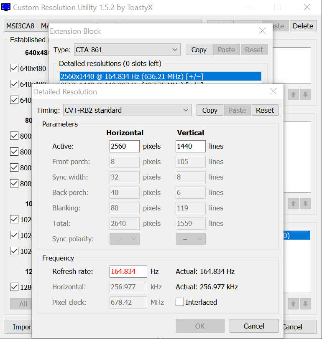Select the 2560x1440 @ 164.834 Hz list entry

161,76
